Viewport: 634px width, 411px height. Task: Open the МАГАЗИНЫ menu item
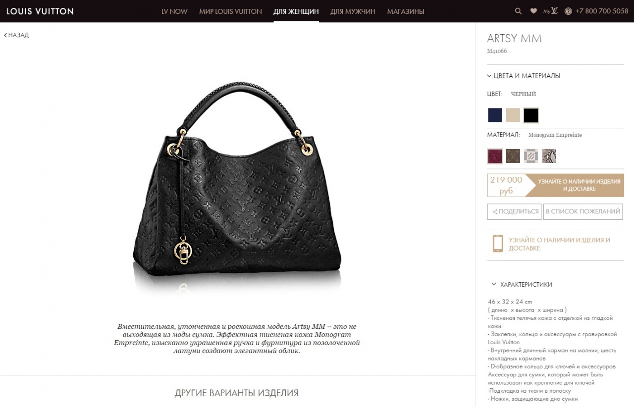tap(406, 11)
